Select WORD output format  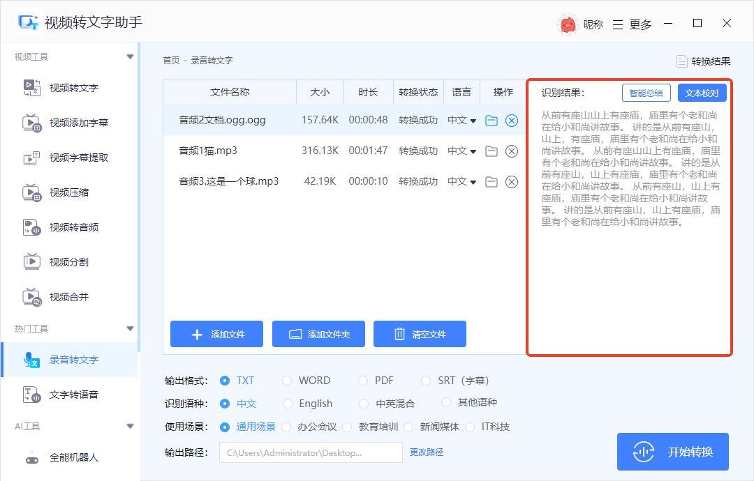(287, 381)
